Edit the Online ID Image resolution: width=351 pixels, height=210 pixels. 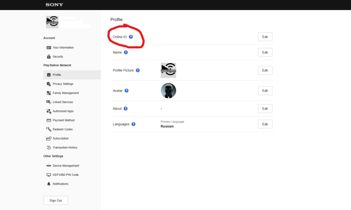[265, 37]
